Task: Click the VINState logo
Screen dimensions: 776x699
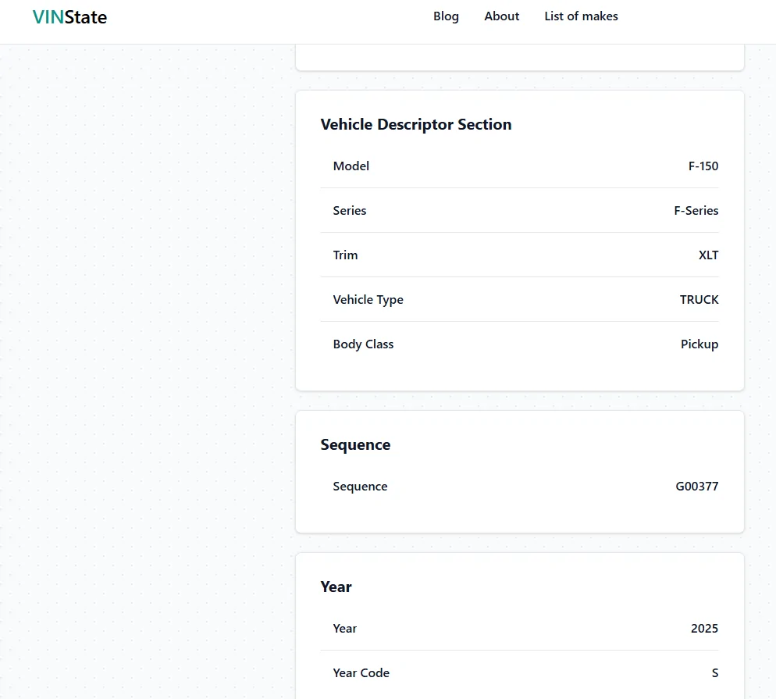Action: 69,17
